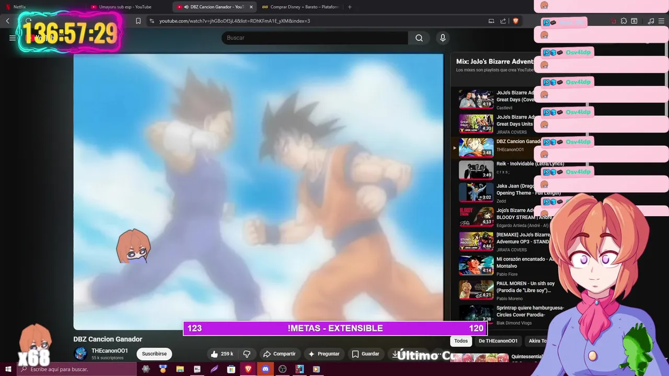Click the share page icon in address bar
The height and width of the screenshot is (376, 669).
(503, 21)
